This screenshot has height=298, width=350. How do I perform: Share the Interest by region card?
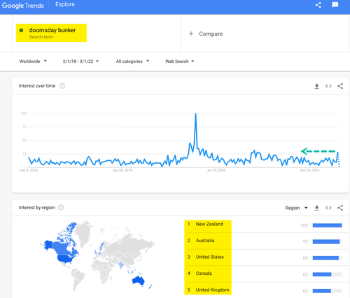click(x=340, y=208)
